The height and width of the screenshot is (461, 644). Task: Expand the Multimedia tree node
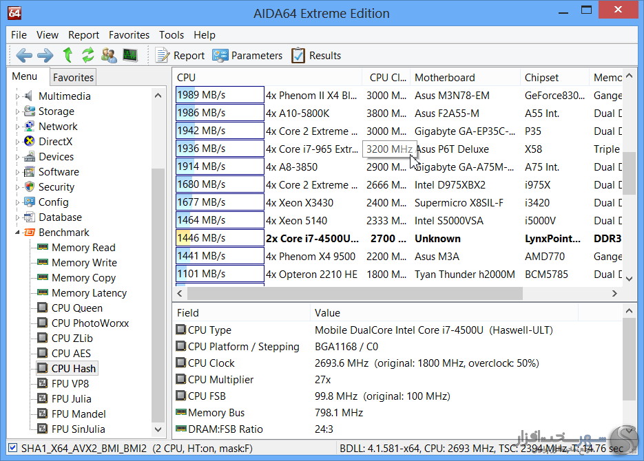(18, 96)
